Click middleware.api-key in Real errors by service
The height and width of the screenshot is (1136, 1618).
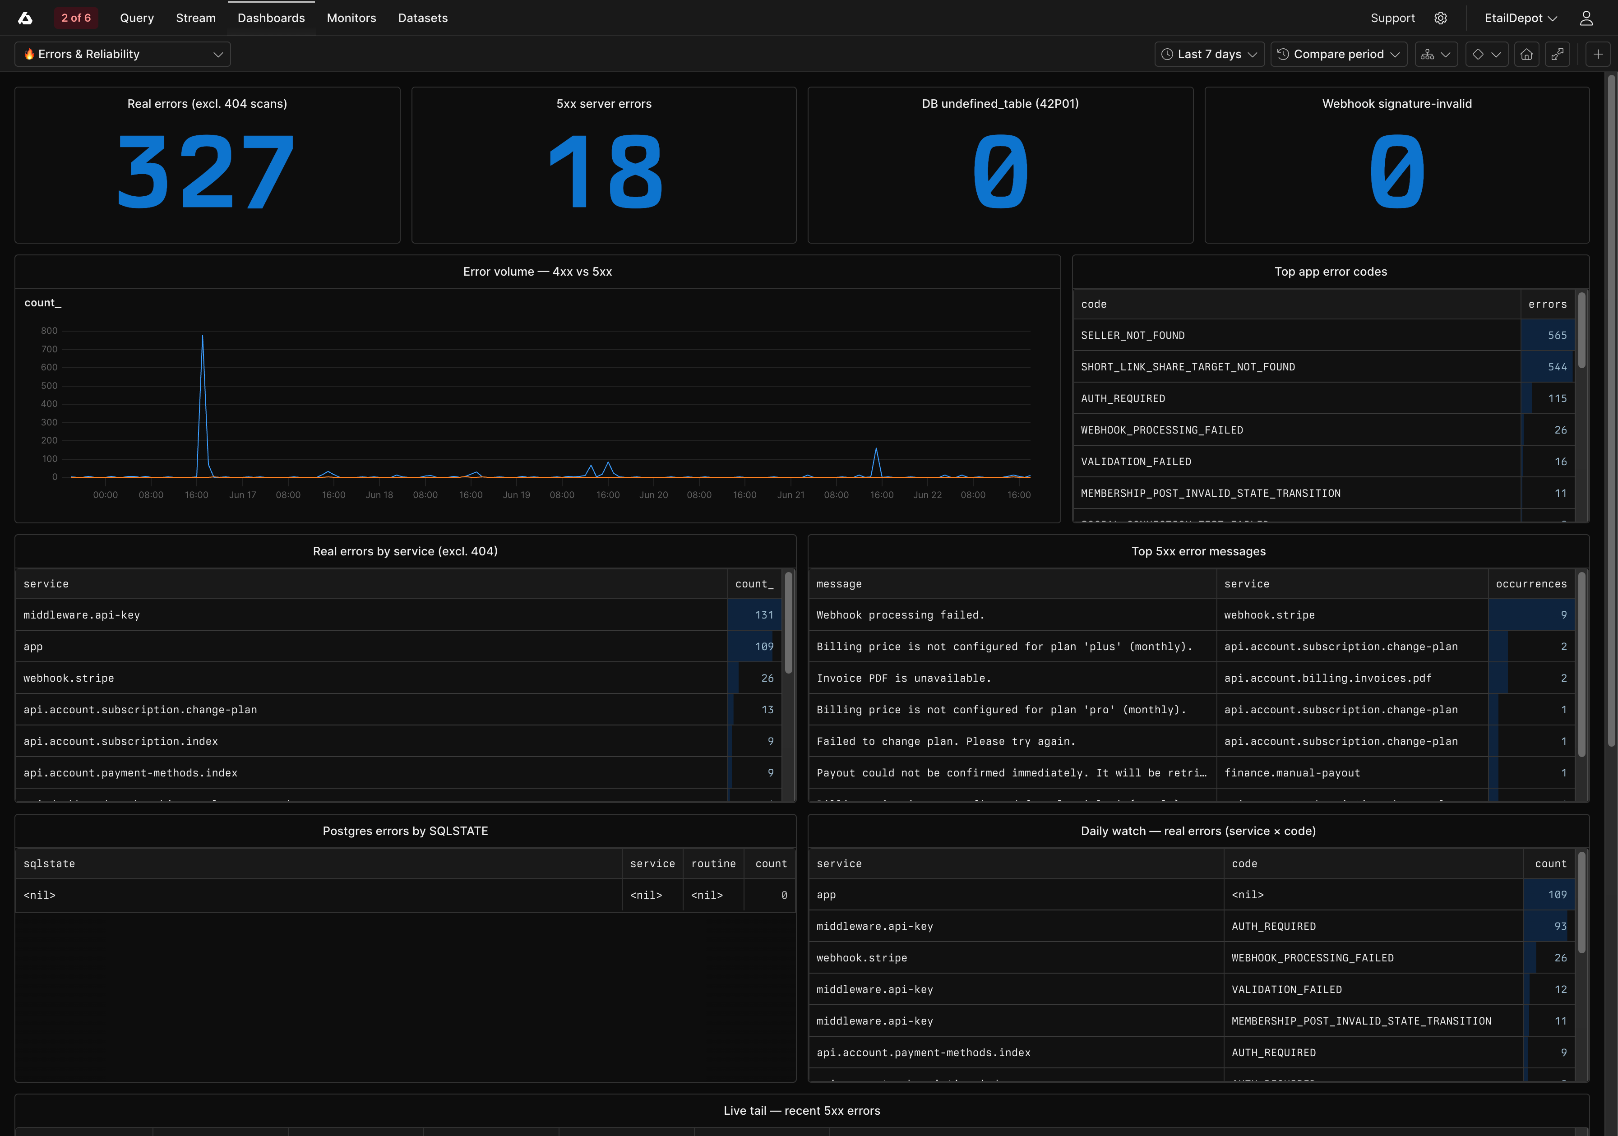82,615
